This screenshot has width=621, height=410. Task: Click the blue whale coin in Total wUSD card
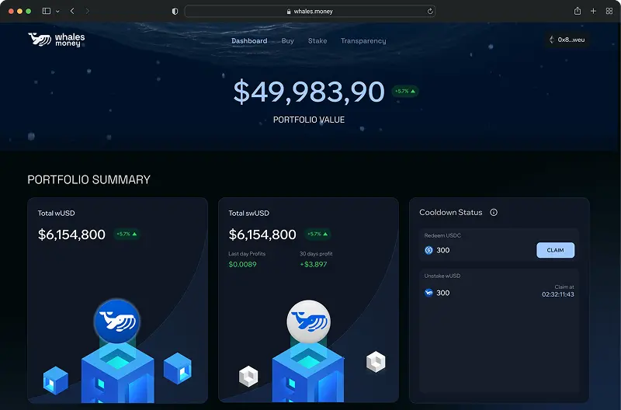coord(117,321)
